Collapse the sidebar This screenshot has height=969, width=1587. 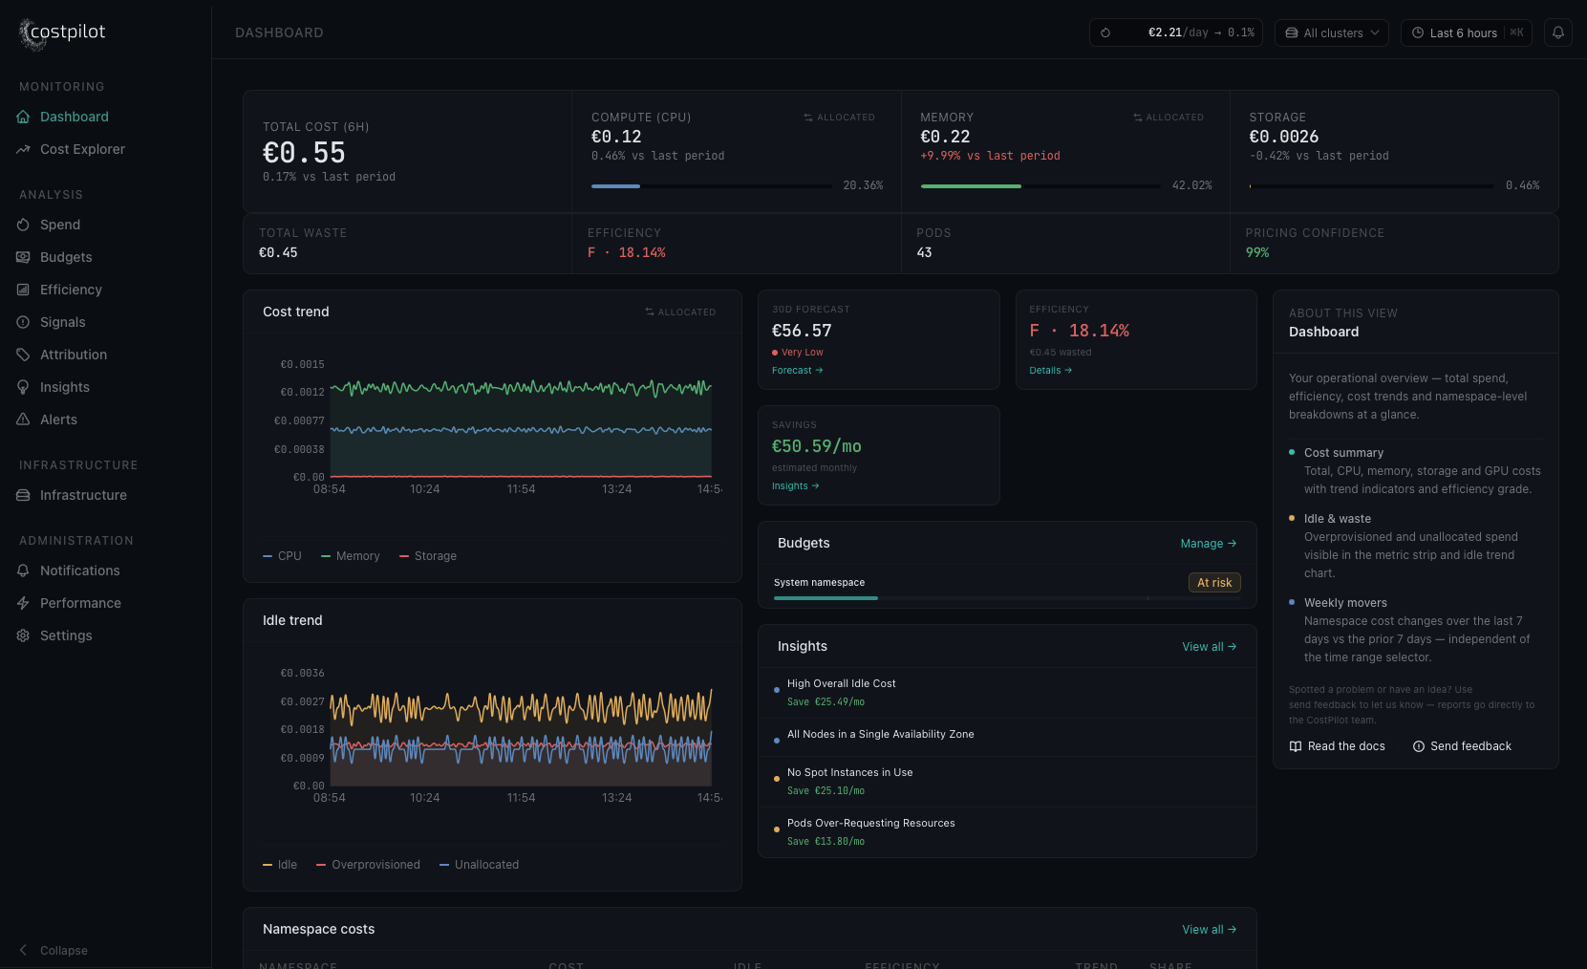point(53,950)
